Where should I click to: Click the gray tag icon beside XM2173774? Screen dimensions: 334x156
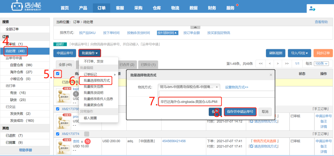coord(86,134)
